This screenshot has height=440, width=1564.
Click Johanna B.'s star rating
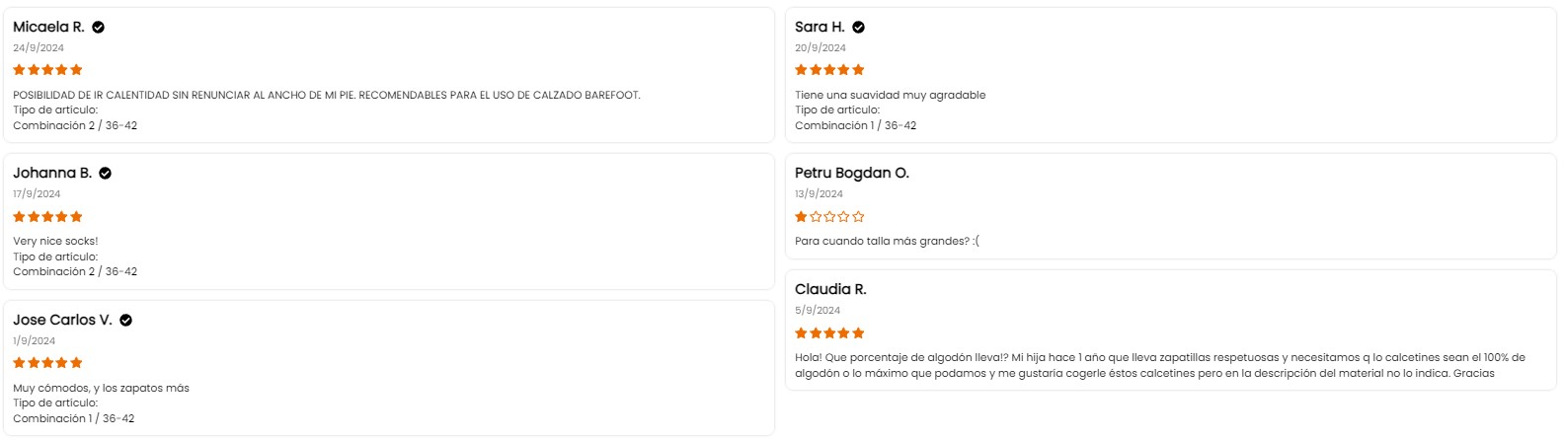point(47,217)
